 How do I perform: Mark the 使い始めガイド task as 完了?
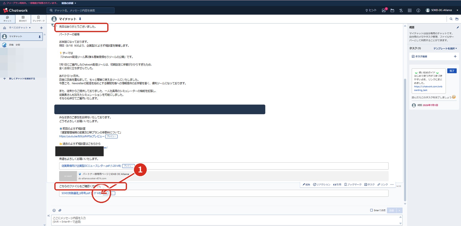452,71
